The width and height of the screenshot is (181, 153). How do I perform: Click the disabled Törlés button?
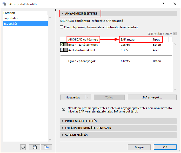(x=109, y=97)
